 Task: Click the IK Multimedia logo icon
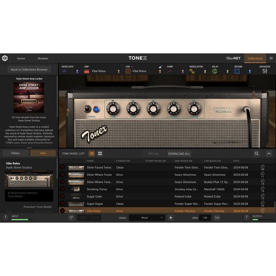pos(5,58)
